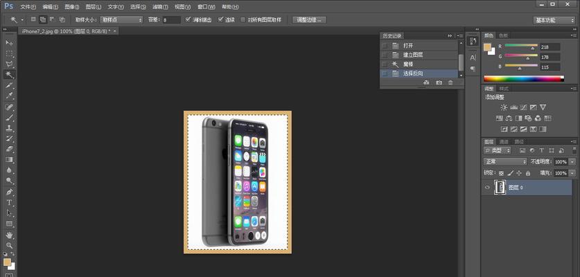Select the Dodge tool
Viewport: 580px width, 277px height.
(9, 181)
